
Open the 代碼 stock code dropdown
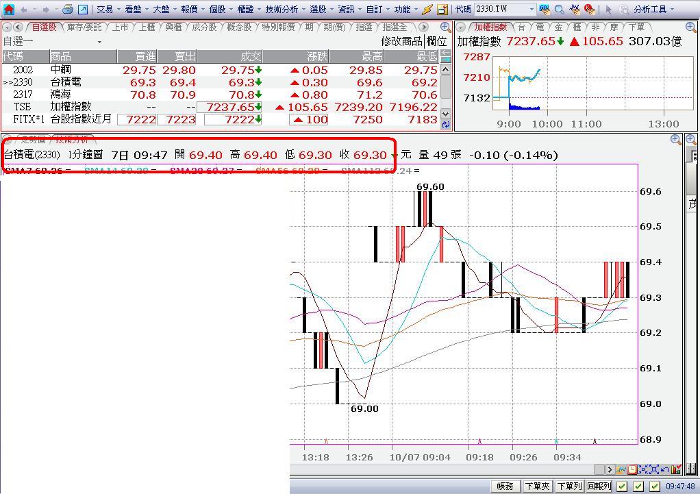(x=532, y=9)
